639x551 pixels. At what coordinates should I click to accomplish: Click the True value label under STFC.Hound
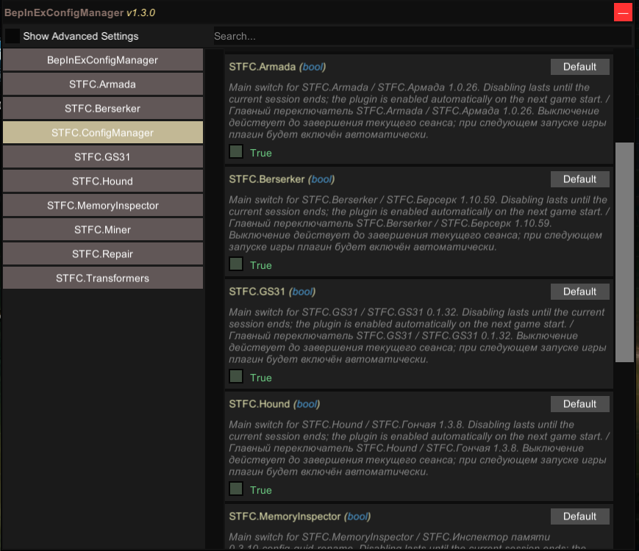click(x=261, y=490)
